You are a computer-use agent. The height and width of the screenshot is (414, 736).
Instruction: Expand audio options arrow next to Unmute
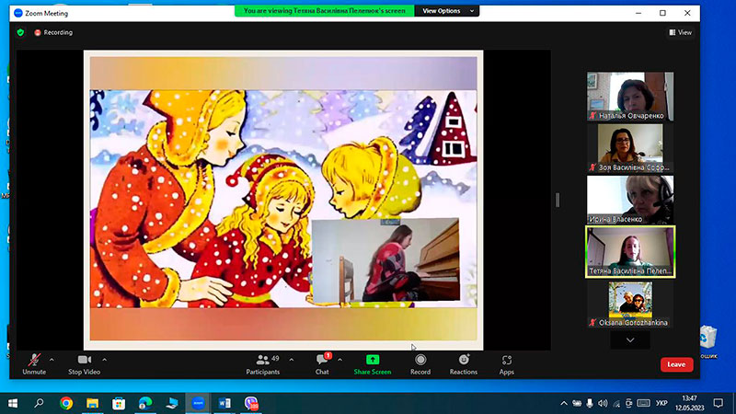[52, 360]
